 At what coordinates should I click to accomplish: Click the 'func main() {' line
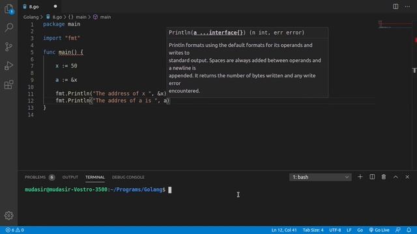pyautogui.click(x=63, y=52)
